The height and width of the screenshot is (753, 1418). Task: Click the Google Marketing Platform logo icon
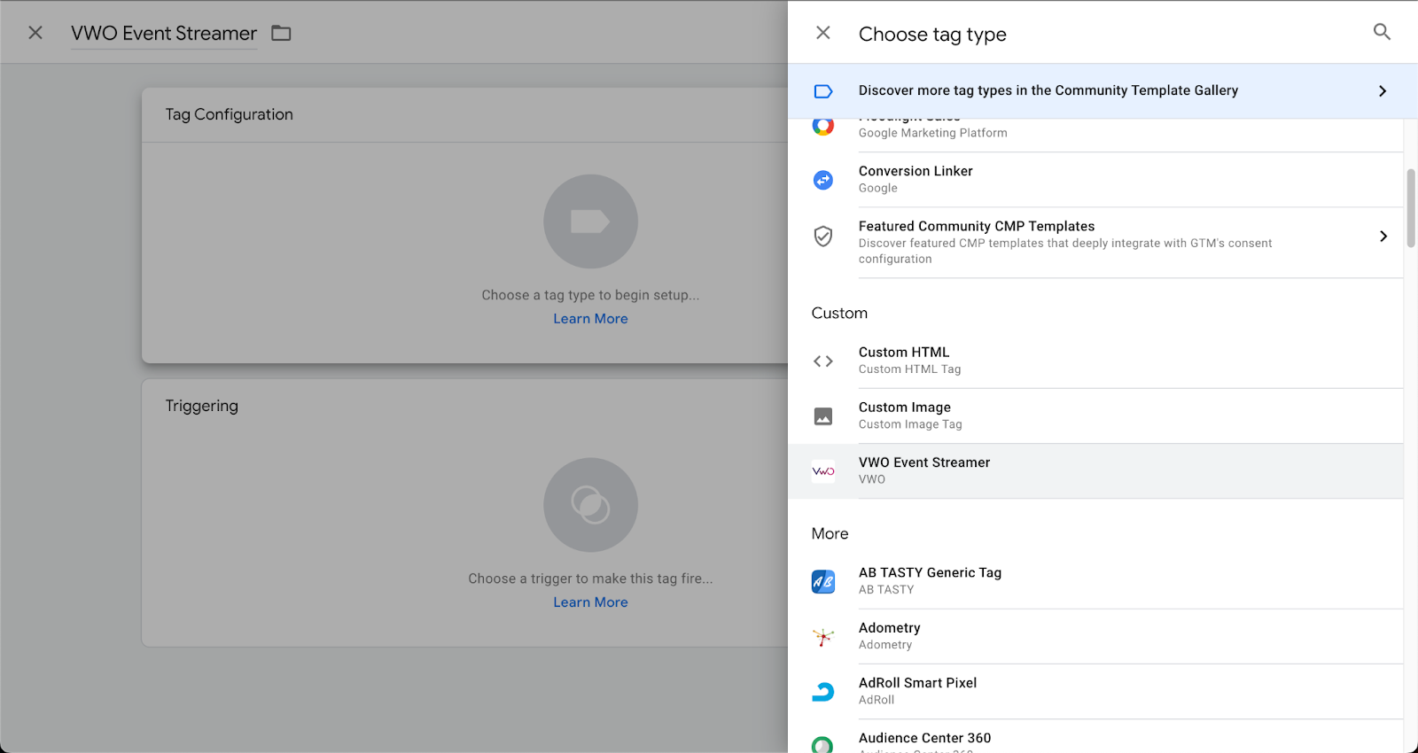click(823, 126)
